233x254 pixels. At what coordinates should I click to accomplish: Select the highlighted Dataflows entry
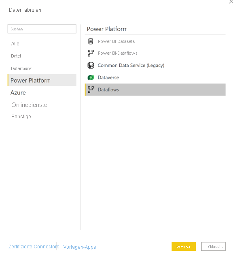(x=155, y=90)
